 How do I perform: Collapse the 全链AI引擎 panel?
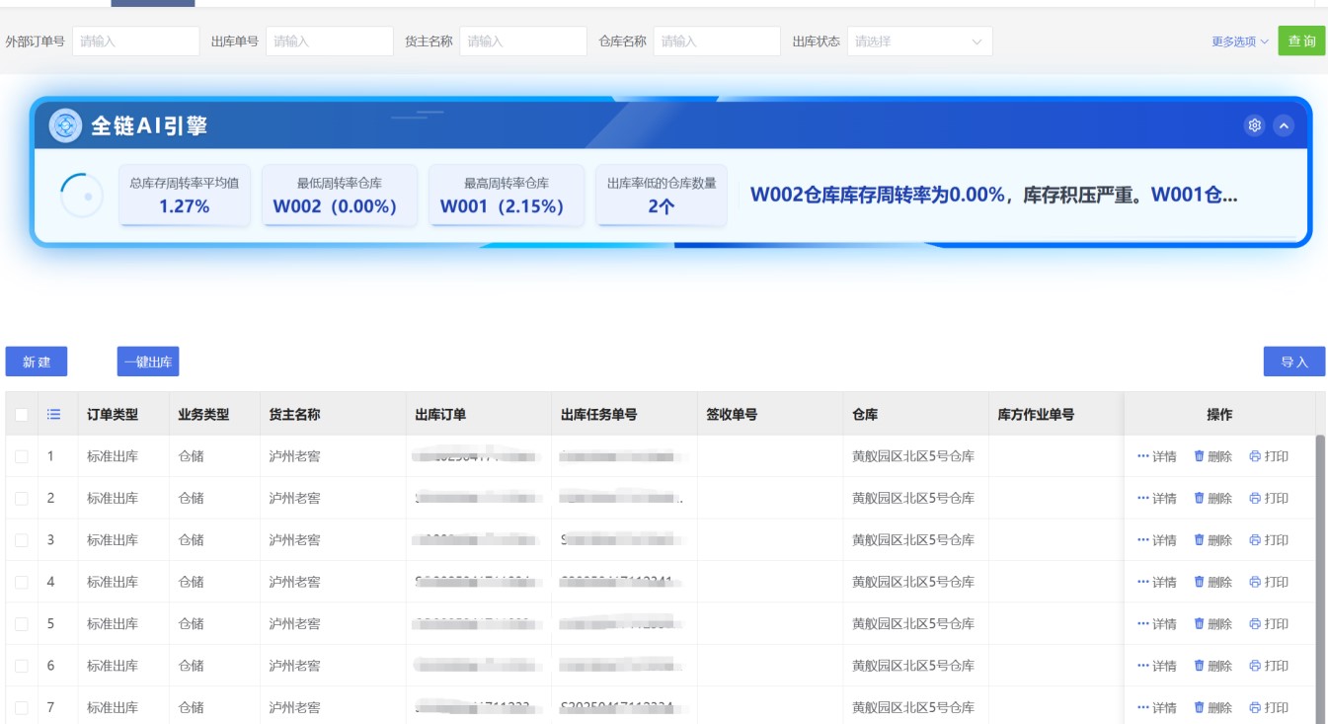pos(1283,125)
